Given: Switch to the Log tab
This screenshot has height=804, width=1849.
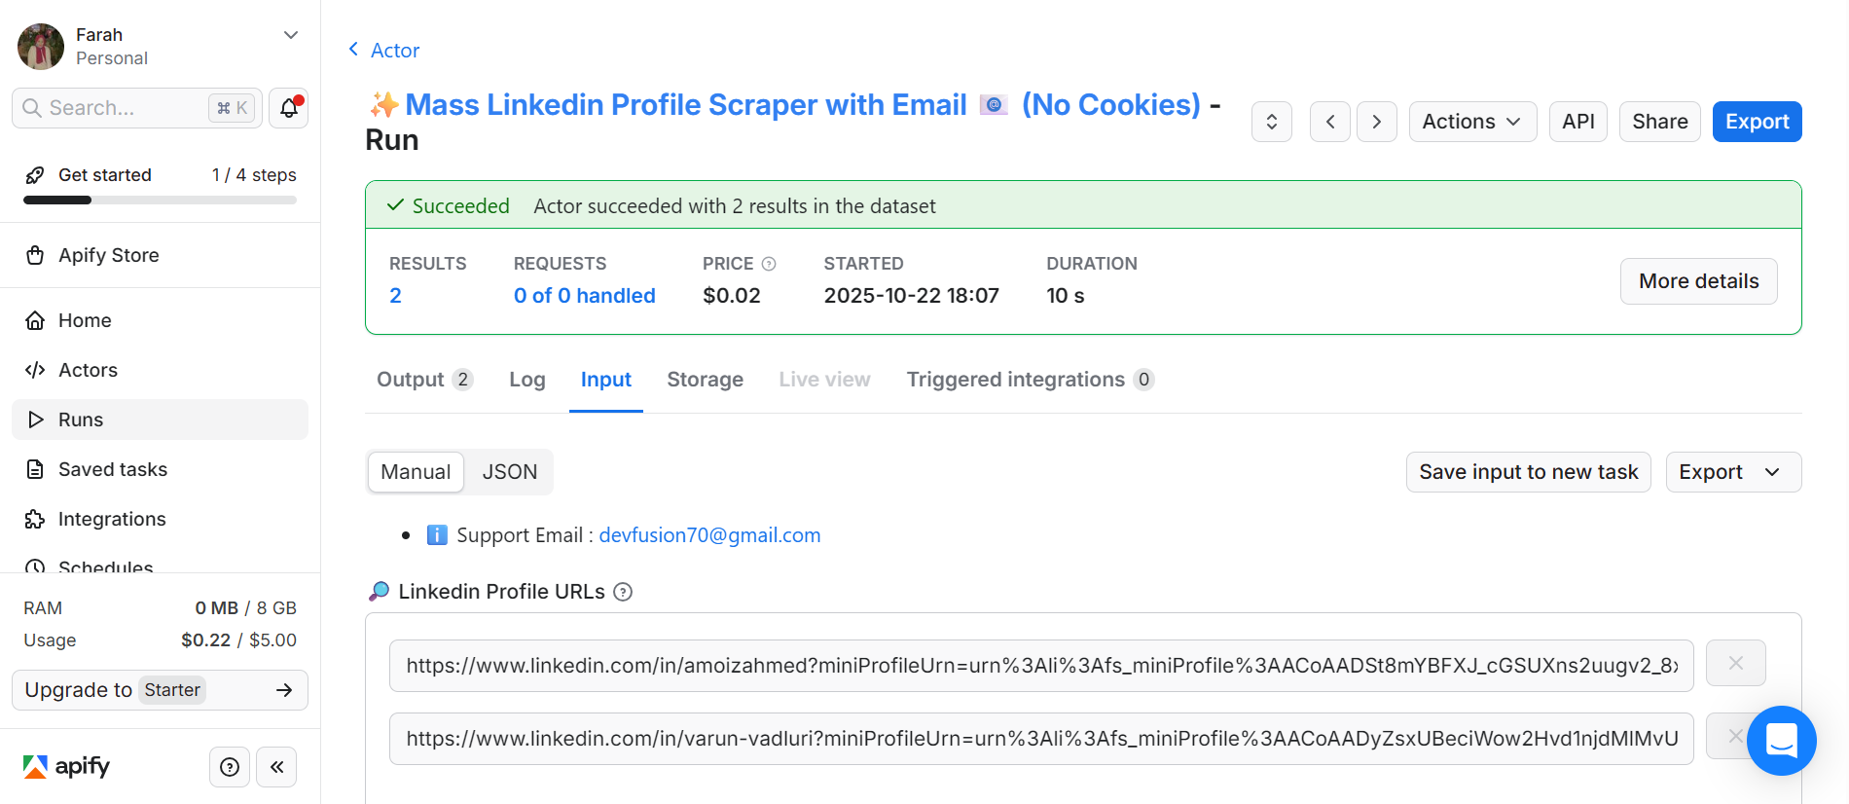Looking at the screenshot, I should point(526,380).
